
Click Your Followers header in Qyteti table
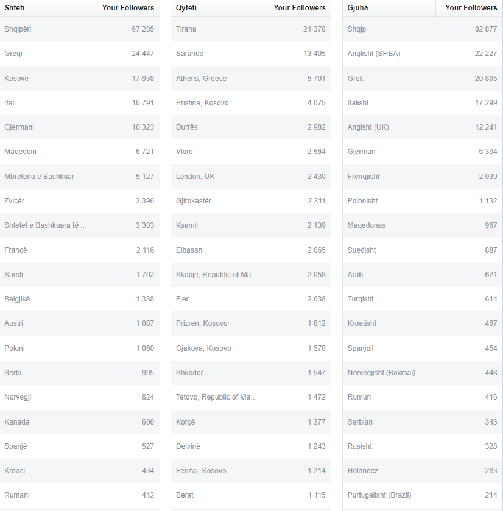(297, 8)
